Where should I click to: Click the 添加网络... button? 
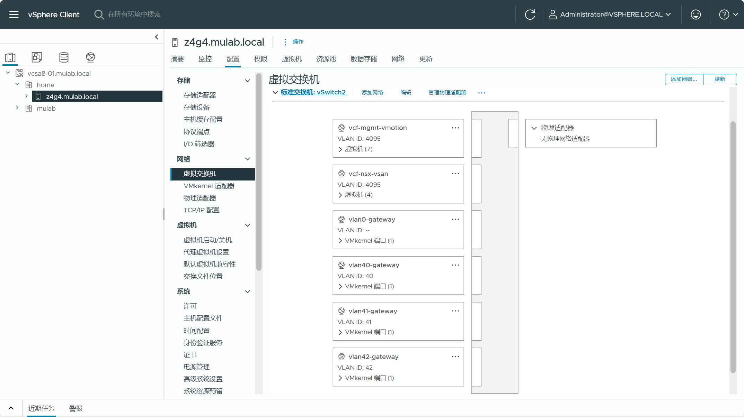pyautogui.click(x=684, y=79)
